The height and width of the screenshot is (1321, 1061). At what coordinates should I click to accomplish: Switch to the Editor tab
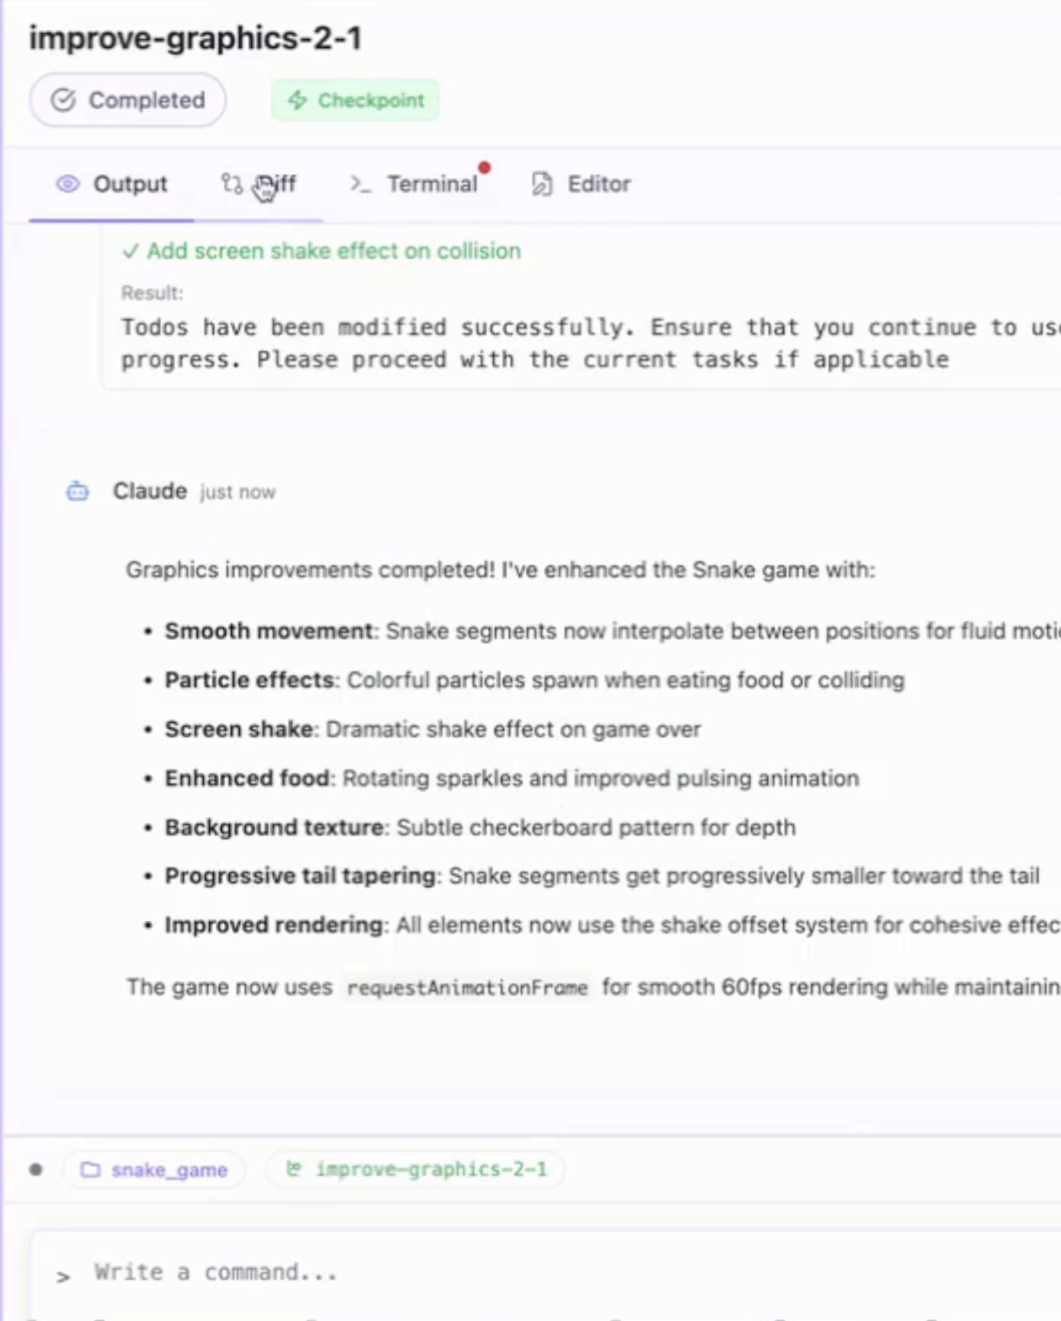[x=598, y=184]
